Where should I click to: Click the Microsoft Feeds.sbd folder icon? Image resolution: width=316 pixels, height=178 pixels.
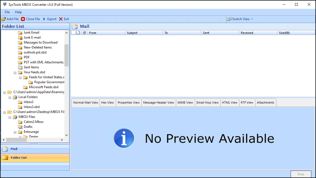[25, 87]
